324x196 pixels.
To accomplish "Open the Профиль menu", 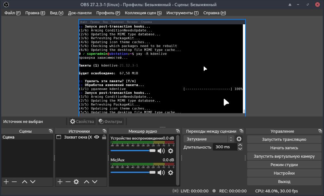I will click(x=108, y=13).
